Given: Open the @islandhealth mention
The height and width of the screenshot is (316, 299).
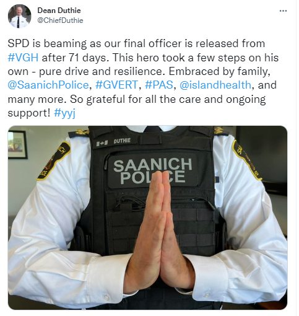Looking at the screenshot, I should pos(215,85).
